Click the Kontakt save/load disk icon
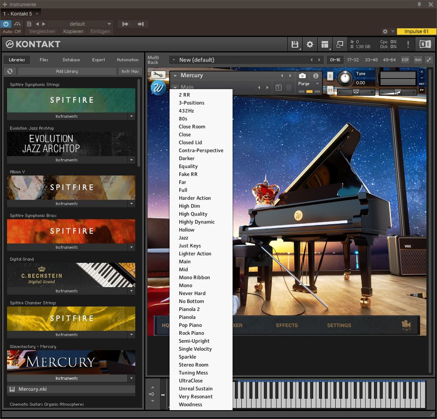Image resolution: width=437 pixels, height=419 pixels. (x=295, y=44)
